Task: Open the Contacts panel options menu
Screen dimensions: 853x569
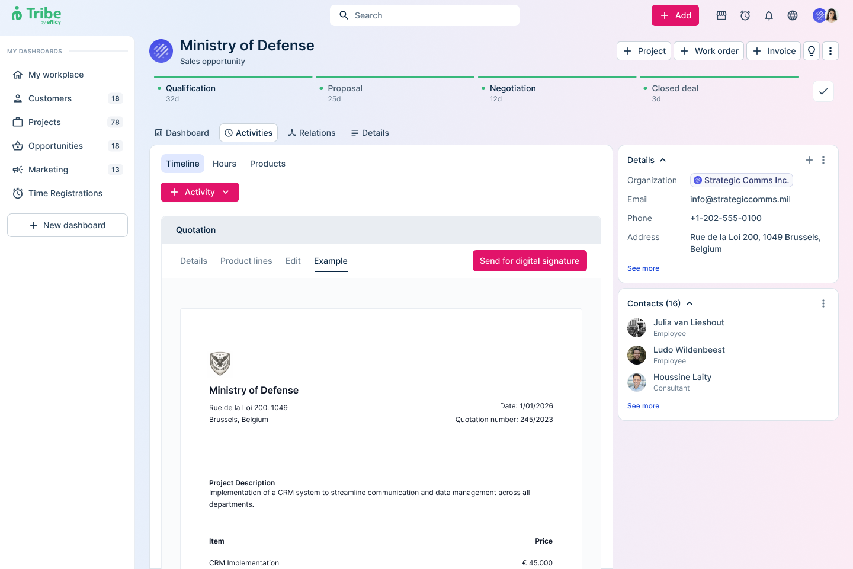Action: (823, 303)
